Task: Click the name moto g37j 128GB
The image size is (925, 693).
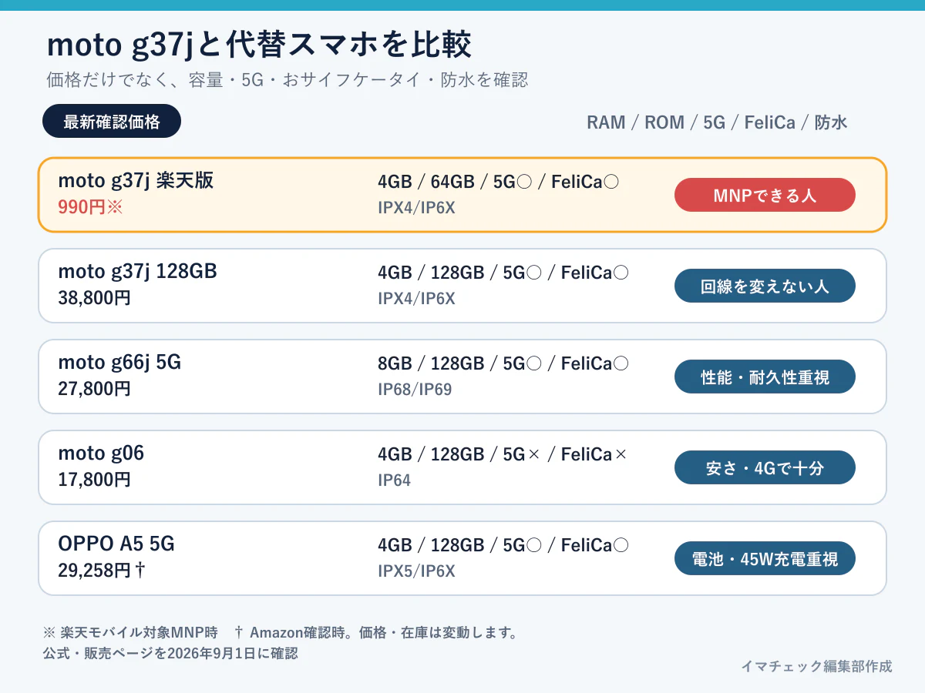Action: (137, 272)
